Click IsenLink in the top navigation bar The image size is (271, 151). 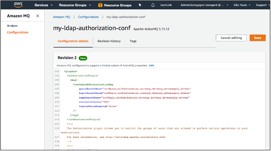(166, 5)
